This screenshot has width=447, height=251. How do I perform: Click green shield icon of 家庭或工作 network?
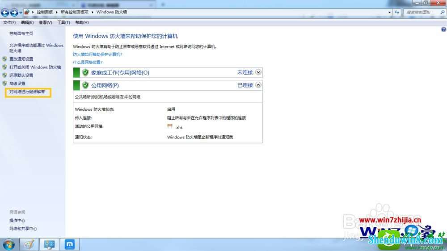tap(85, 73)
